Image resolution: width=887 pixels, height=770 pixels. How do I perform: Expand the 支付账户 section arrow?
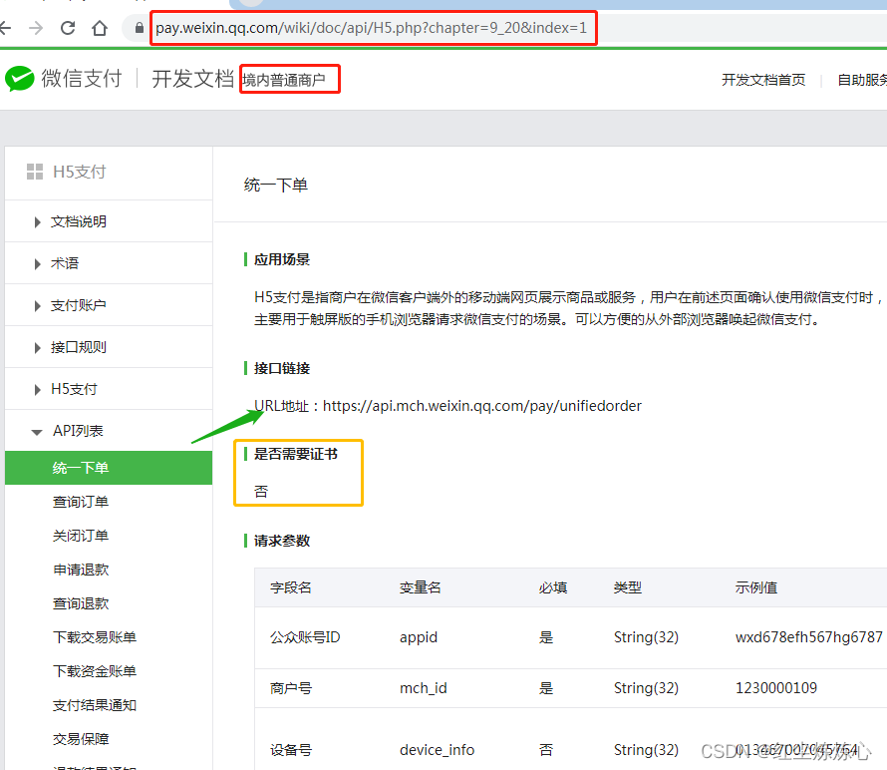[37, 306]
